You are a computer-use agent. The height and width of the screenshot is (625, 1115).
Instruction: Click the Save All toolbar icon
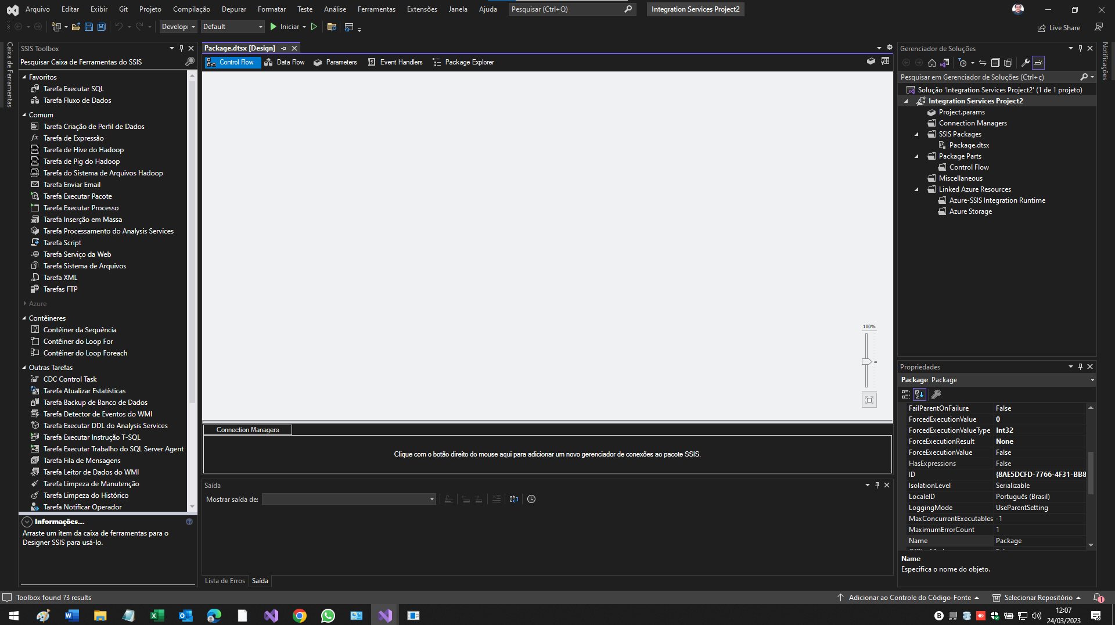(x=101, y=27)
